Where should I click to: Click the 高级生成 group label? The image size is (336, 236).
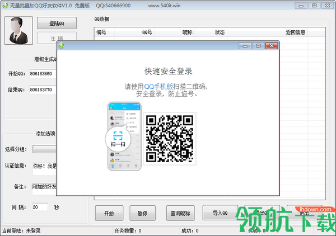point(45,59)
